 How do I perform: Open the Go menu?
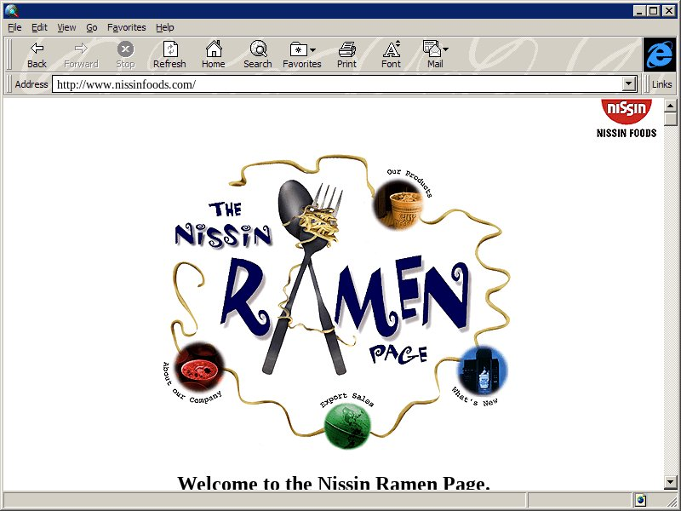[92, 27]
